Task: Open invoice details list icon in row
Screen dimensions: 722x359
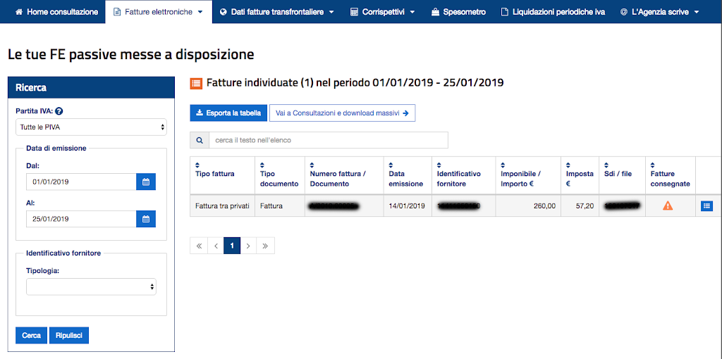Action: [707, 206]
